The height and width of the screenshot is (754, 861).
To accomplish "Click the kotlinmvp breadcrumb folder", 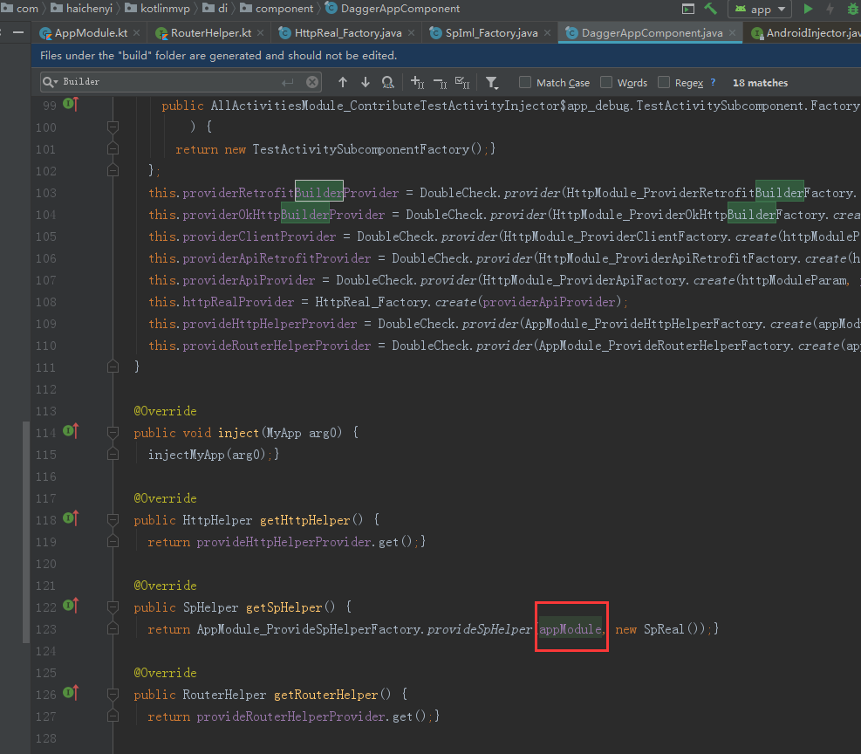I will (x=158, y=8).
